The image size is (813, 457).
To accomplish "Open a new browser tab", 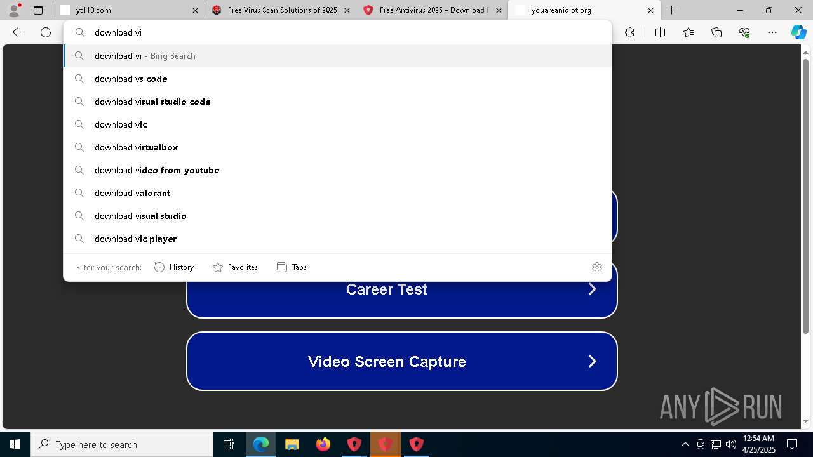I will (671, 10).
